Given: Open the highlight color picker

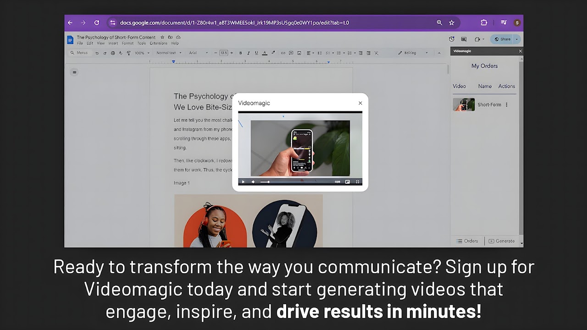Looking at the screenshot, I should [273, 53].
